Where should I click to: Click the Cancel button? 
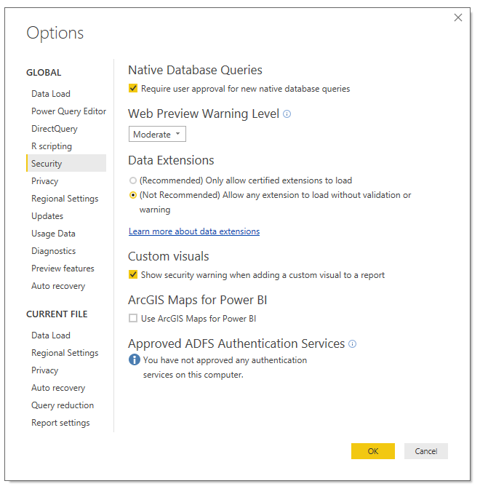pyautogui.click(x=425, y=451)
